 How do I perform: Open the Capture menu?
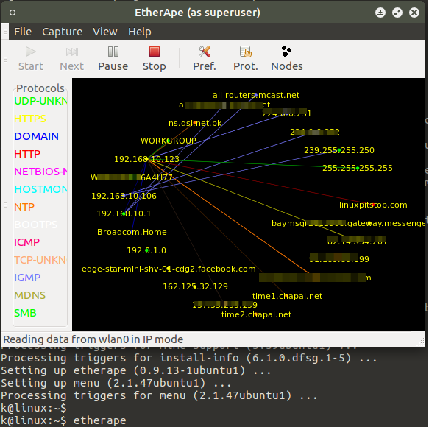[x=62, y=32]
